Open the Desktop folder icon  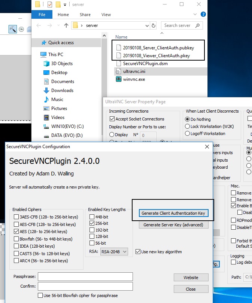[46, 73]
